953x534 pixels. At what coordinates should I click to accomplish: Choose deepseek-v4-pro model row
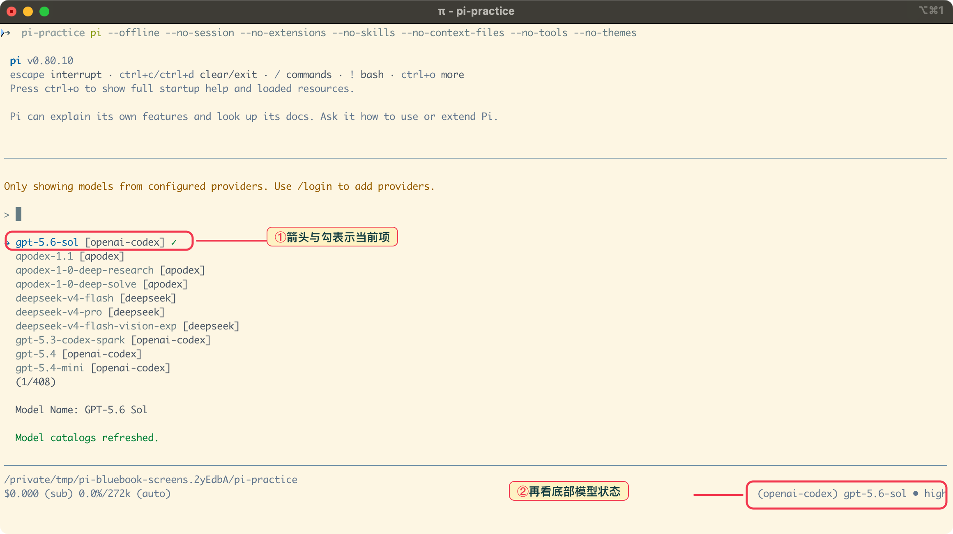tap(90, 312)
